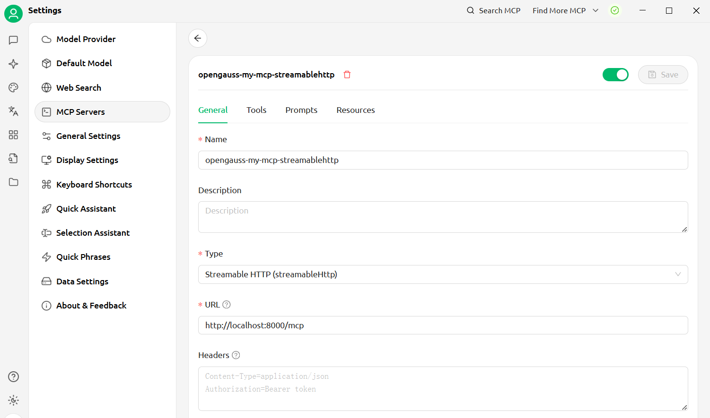Click the Data Settings drive icon
This screenshot has height=418, width=710.
[46, 282]
